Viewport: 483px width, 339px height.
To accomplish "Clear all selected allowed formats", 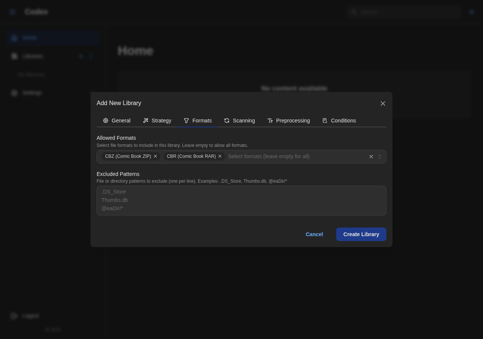I will coord(371,157).
